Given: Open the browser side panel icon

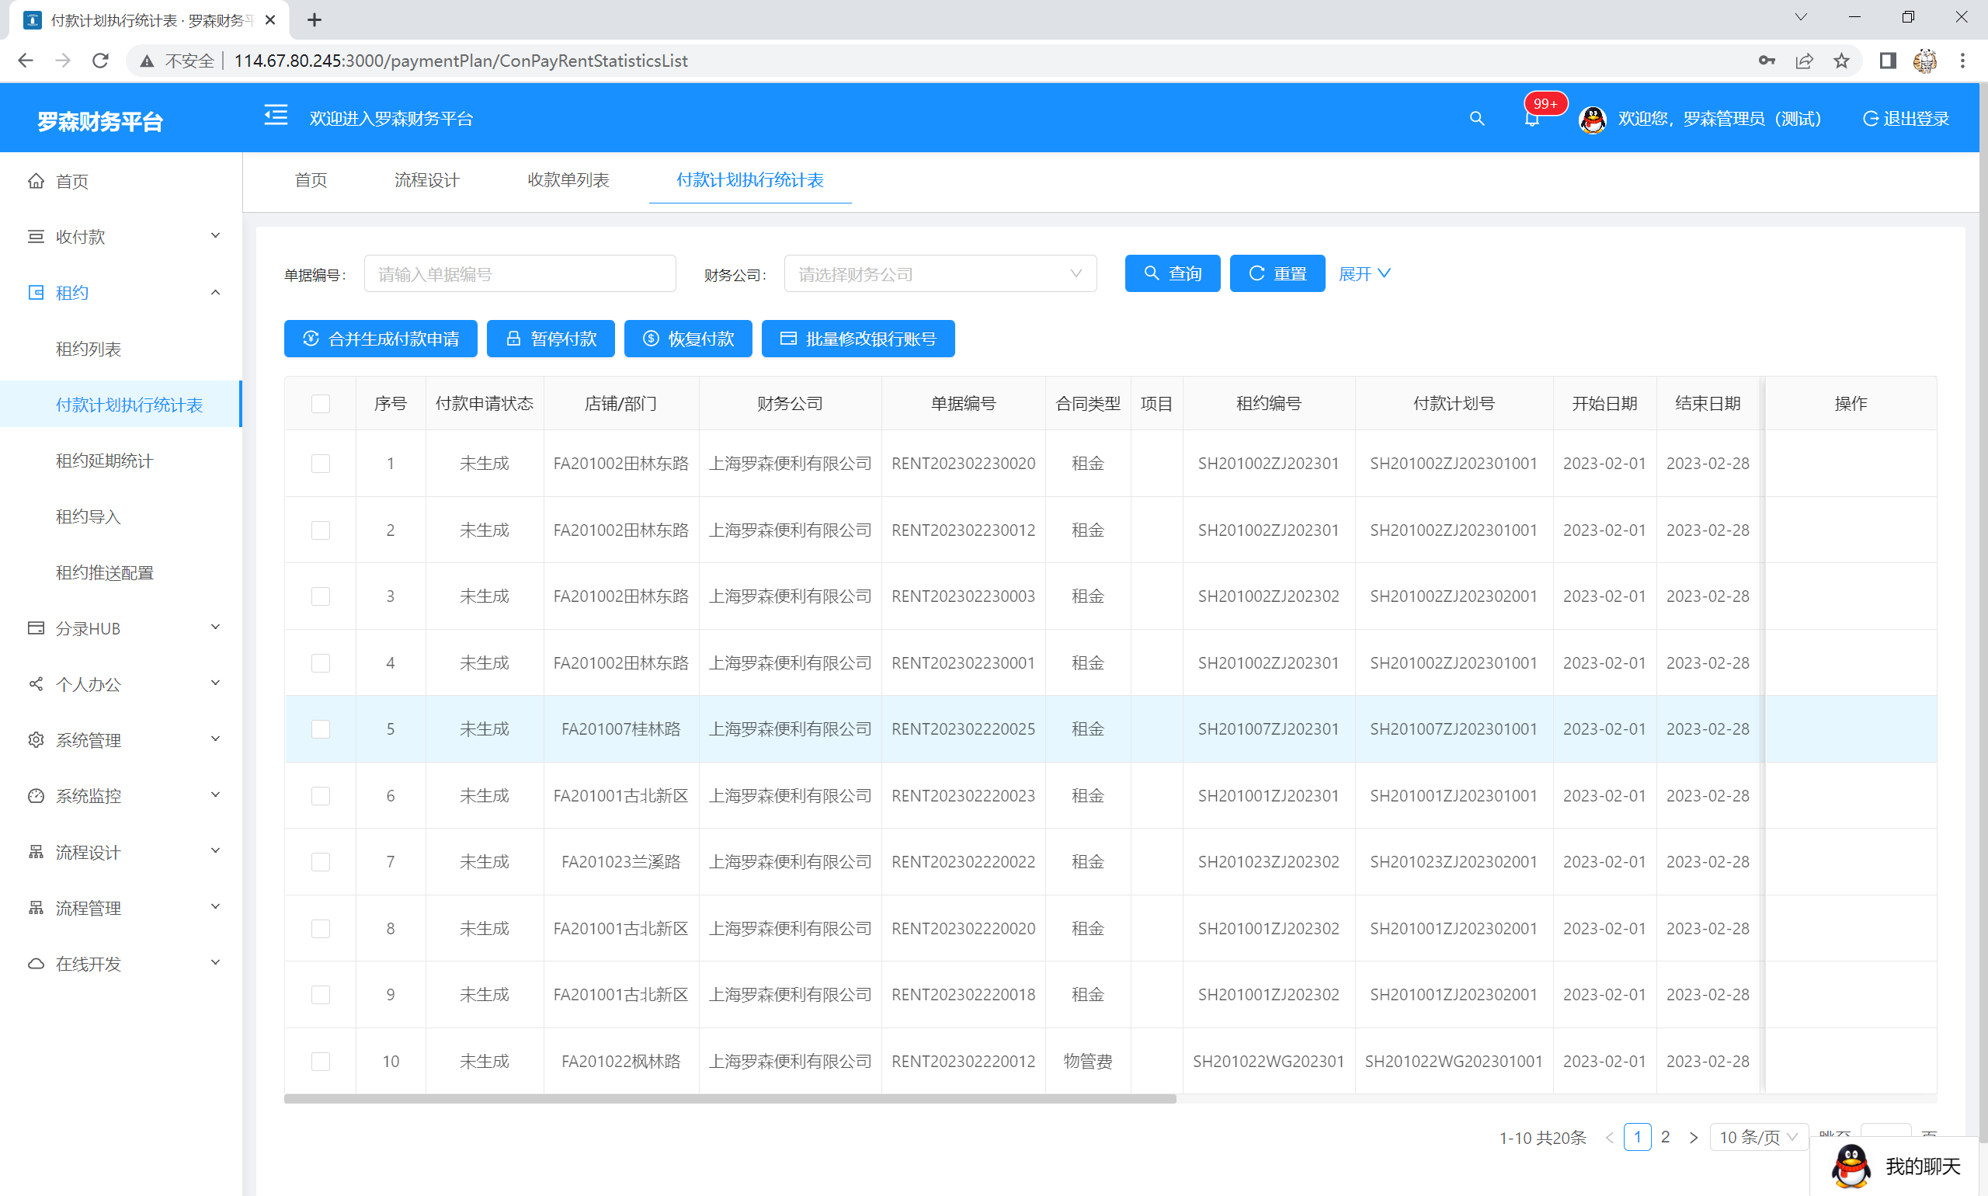Looking at the screenshot, I should pos(1887,61).
